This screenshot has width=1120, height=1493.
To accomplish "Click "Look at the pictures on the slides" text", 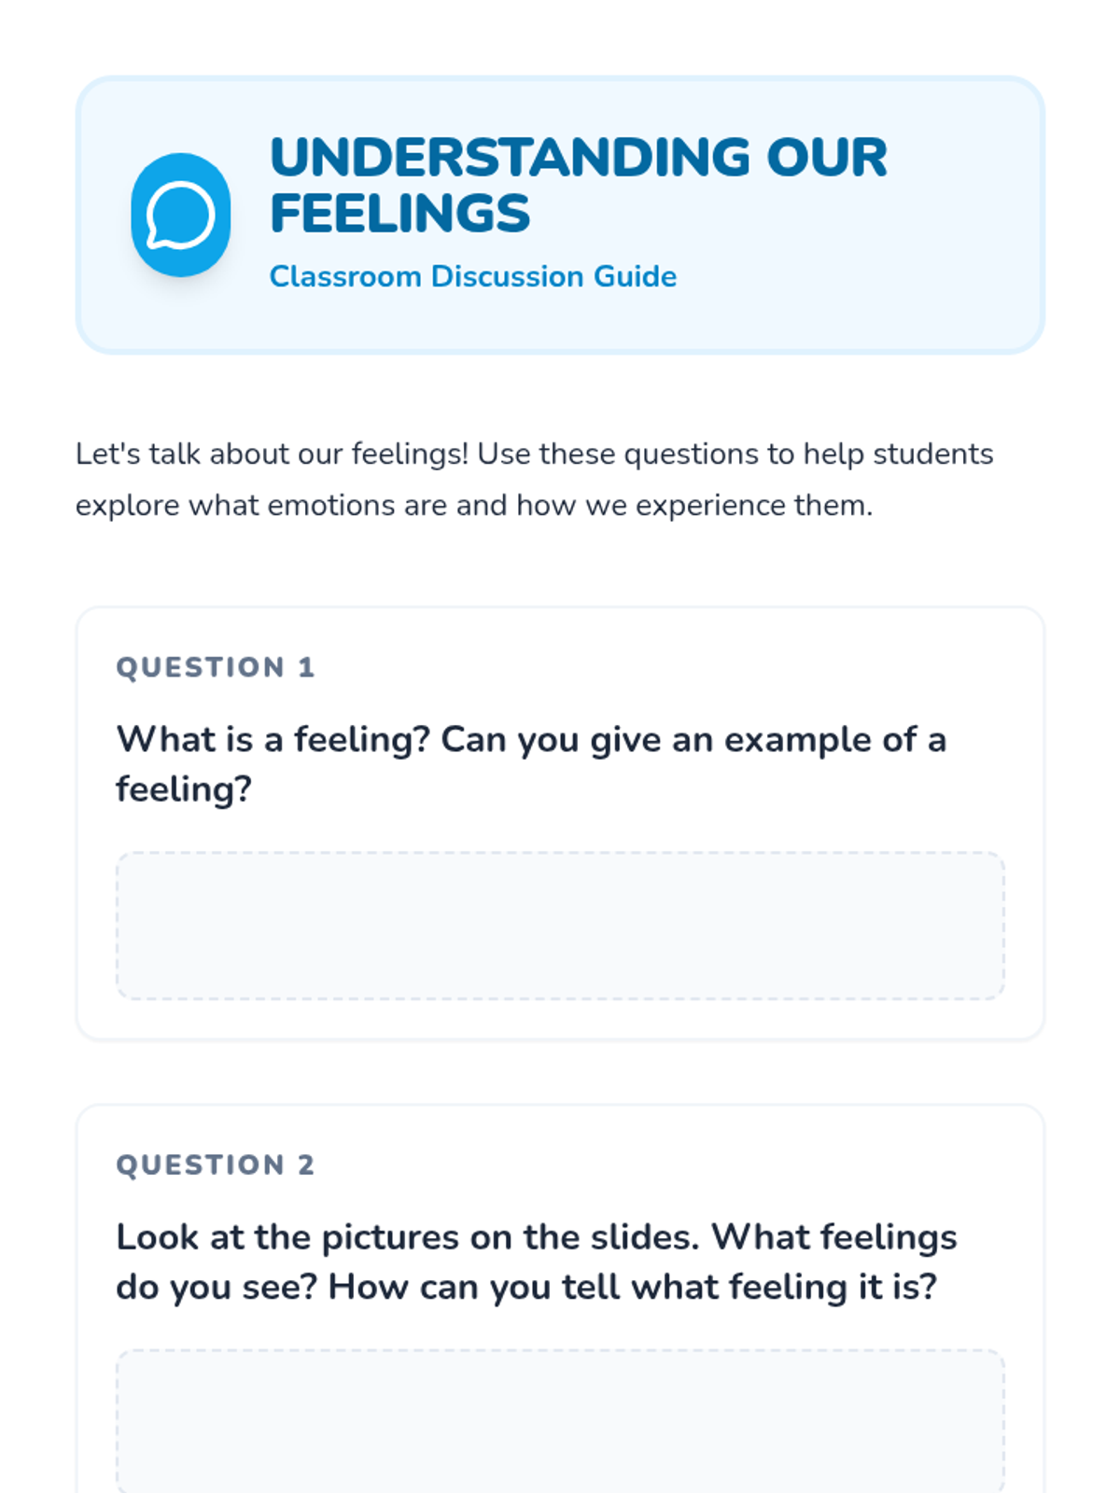I will 407,1237.
